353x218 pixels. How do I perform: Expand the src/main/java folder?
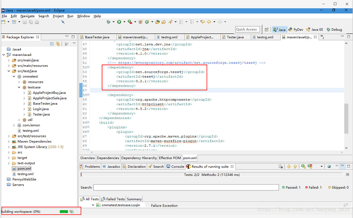pos(9,60)
